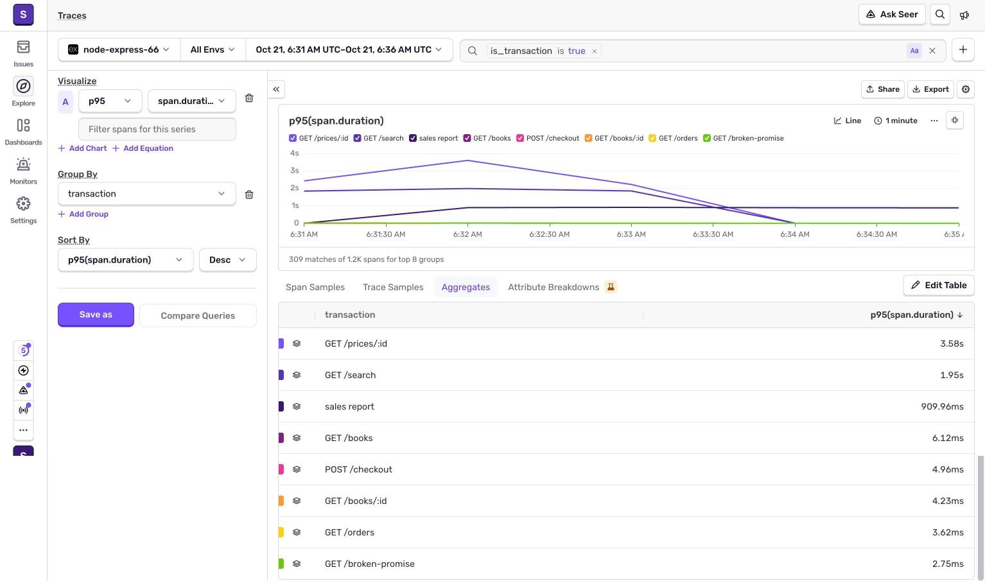Hide the POST /checkout series in legend
Image resolution: width=985 pixels, height=581 pixels.
[x=520, y=138]
